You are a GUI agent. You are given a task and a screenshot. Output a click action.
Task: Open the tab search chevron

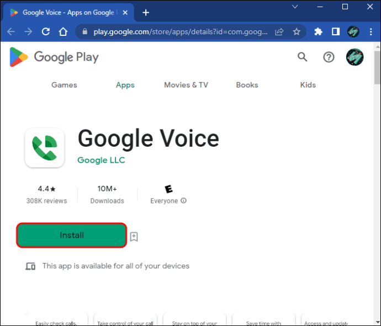[295, 7]
